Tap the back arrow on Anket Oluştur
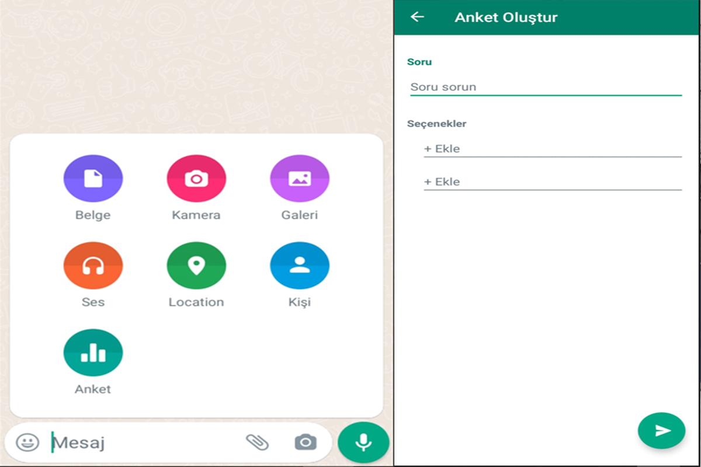701x467 pixels. click(x=418, y=17)
